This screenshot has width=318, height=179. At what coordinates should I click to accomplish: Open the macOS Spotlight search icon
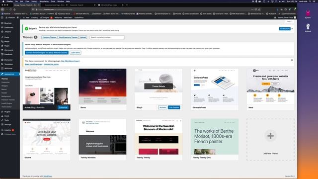pyautogui.click(x=310, y=1)
